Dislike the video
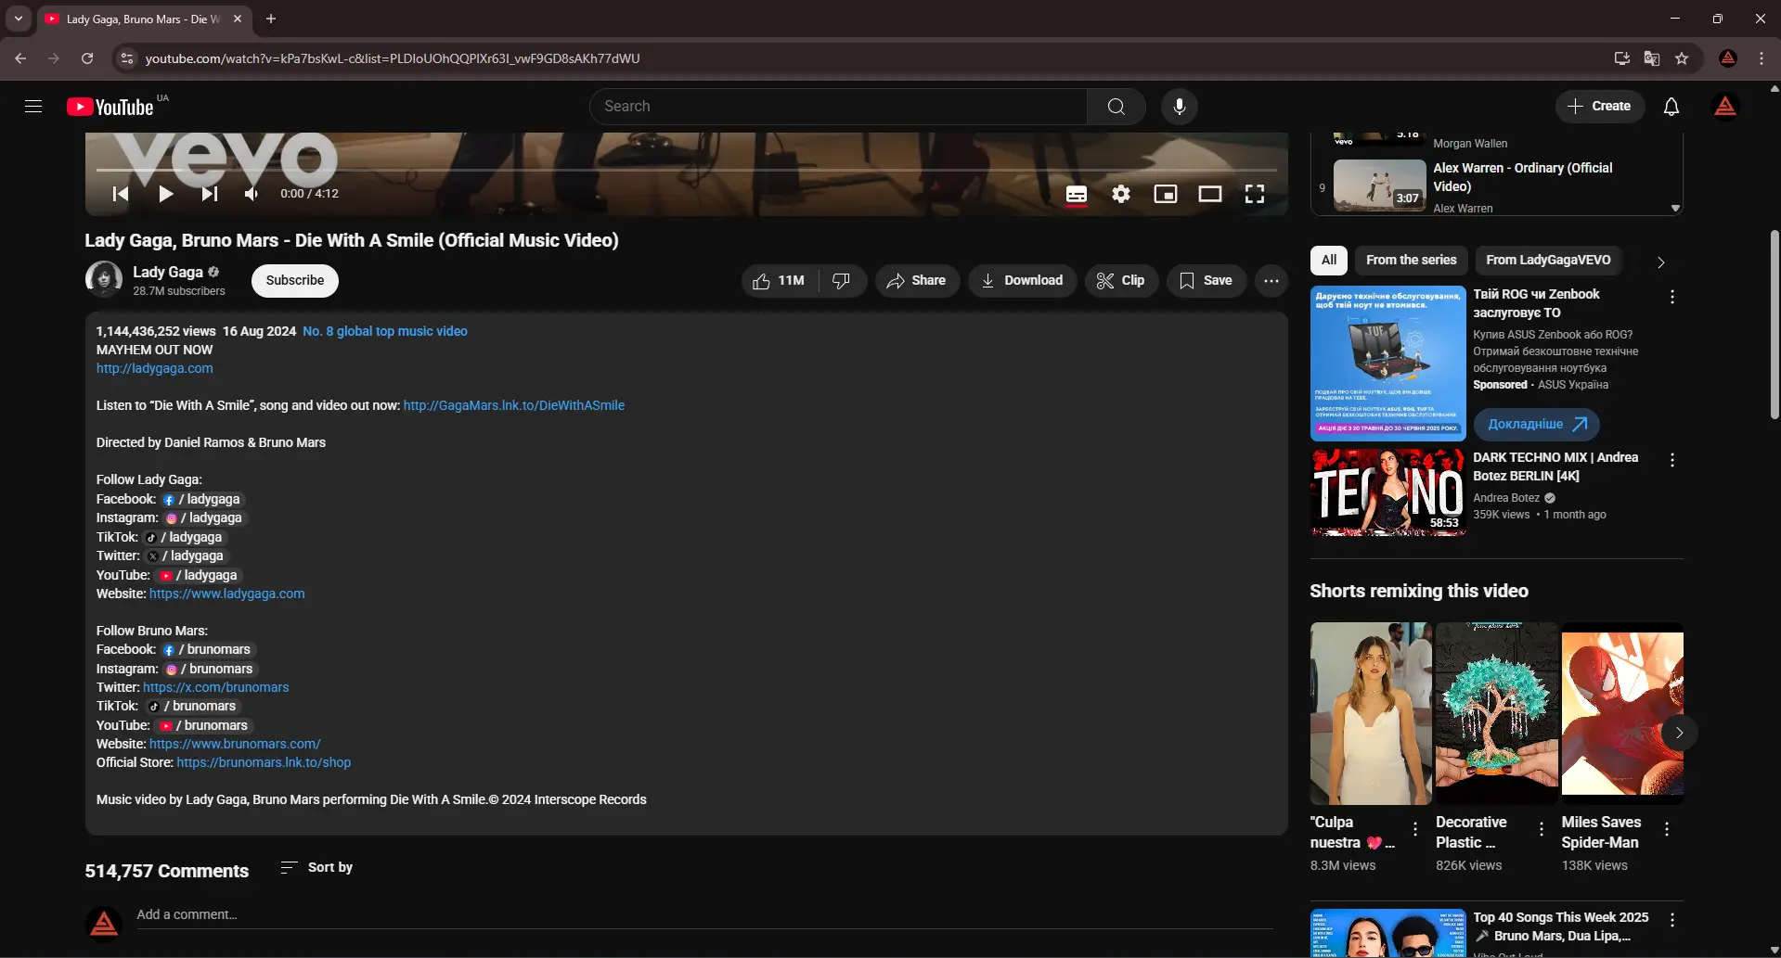The image size is (1781, 958). (841, 280)
